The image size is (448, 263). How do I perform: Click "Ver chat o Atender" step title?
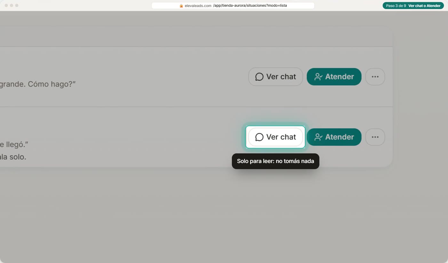coord(424,6)
